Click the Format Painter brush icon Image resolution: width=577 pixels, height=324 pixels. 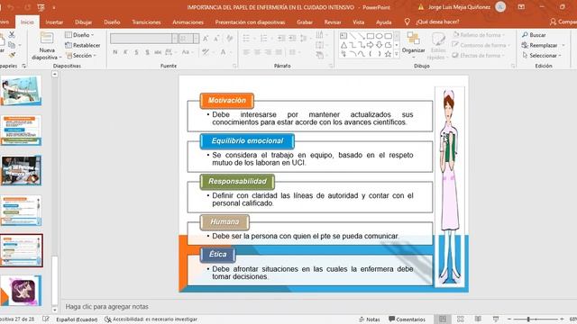click(x=12, y=55)
